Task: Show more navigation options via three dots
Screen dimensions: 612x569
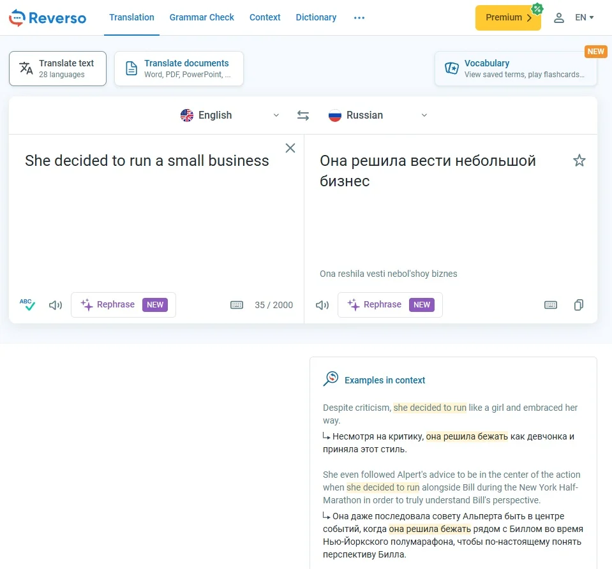Action: click(x=359, y=18)
